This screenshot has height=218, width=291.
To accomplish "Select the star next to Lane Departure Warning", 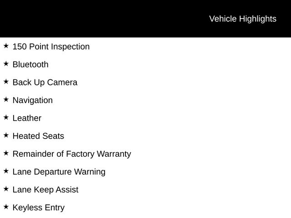I will 6,171.
